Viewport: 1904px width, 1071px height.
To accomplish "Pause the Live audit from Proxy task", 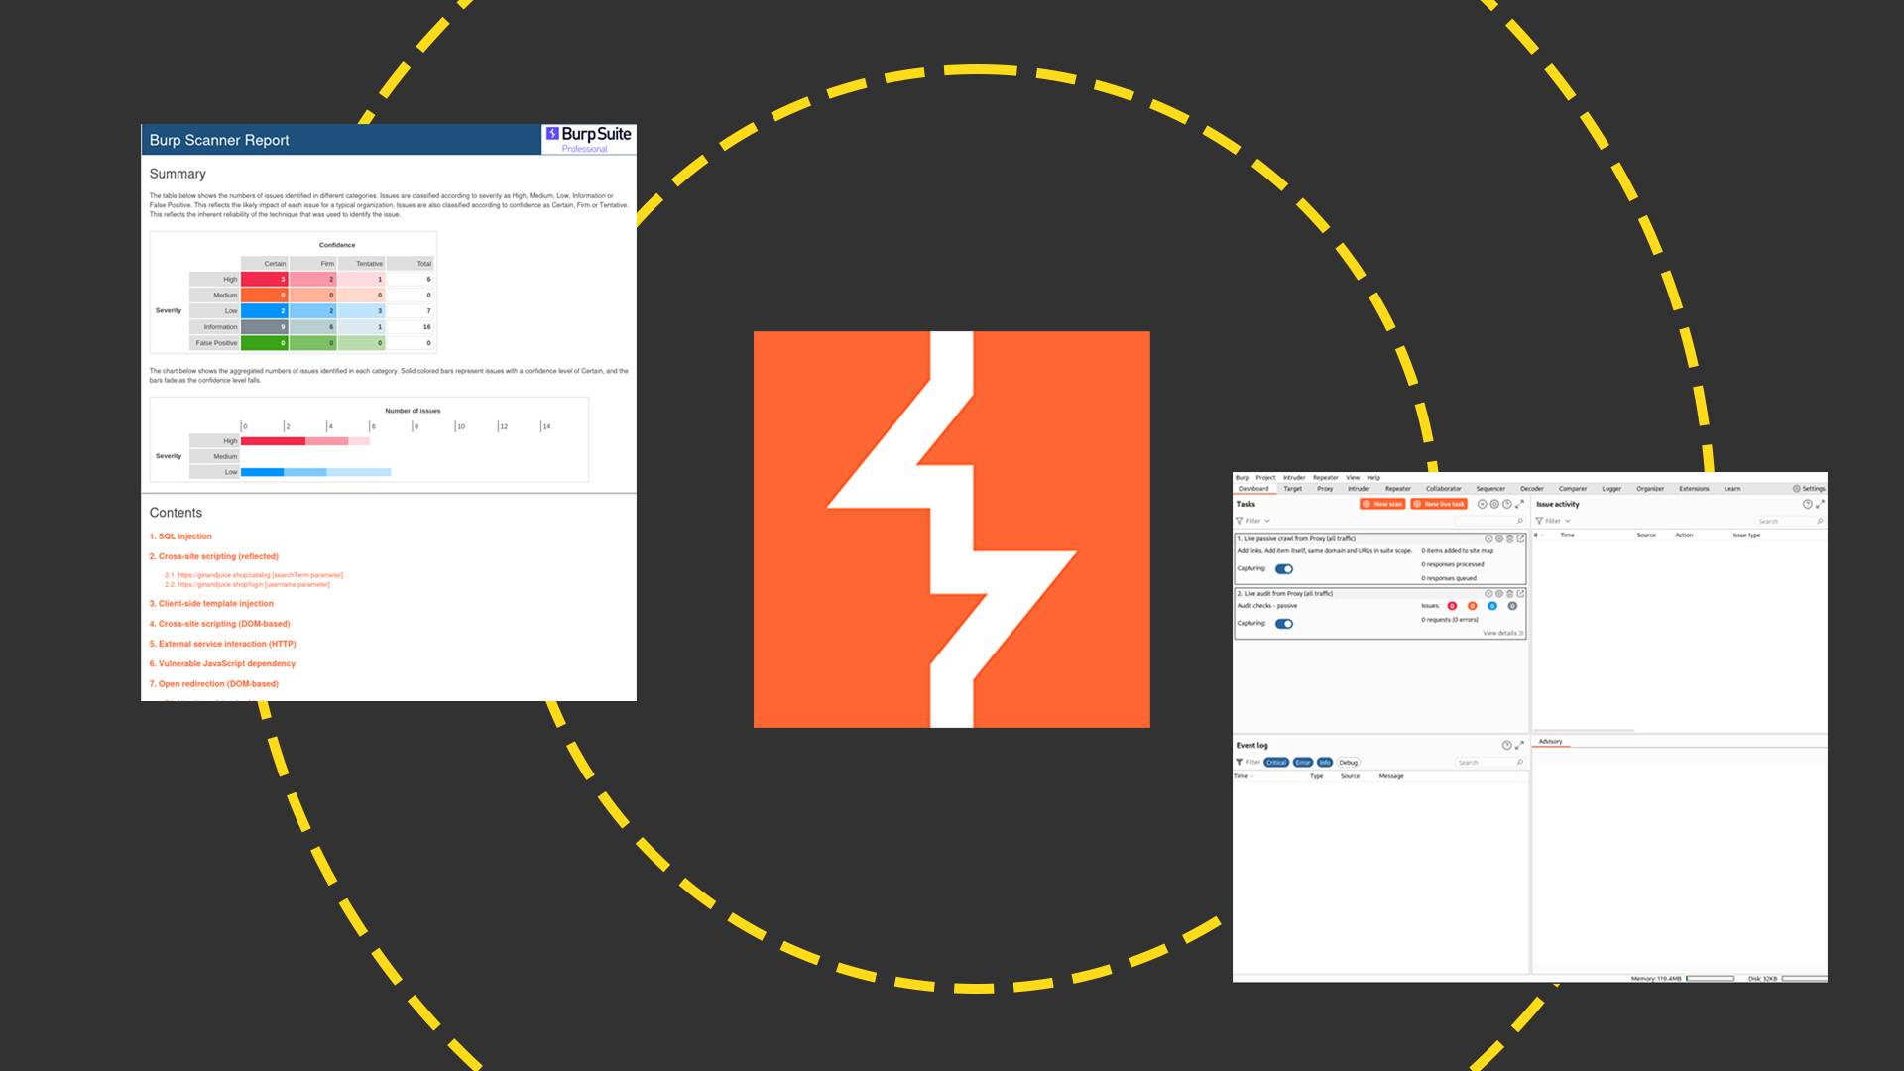I will (x=1488, y=594).
